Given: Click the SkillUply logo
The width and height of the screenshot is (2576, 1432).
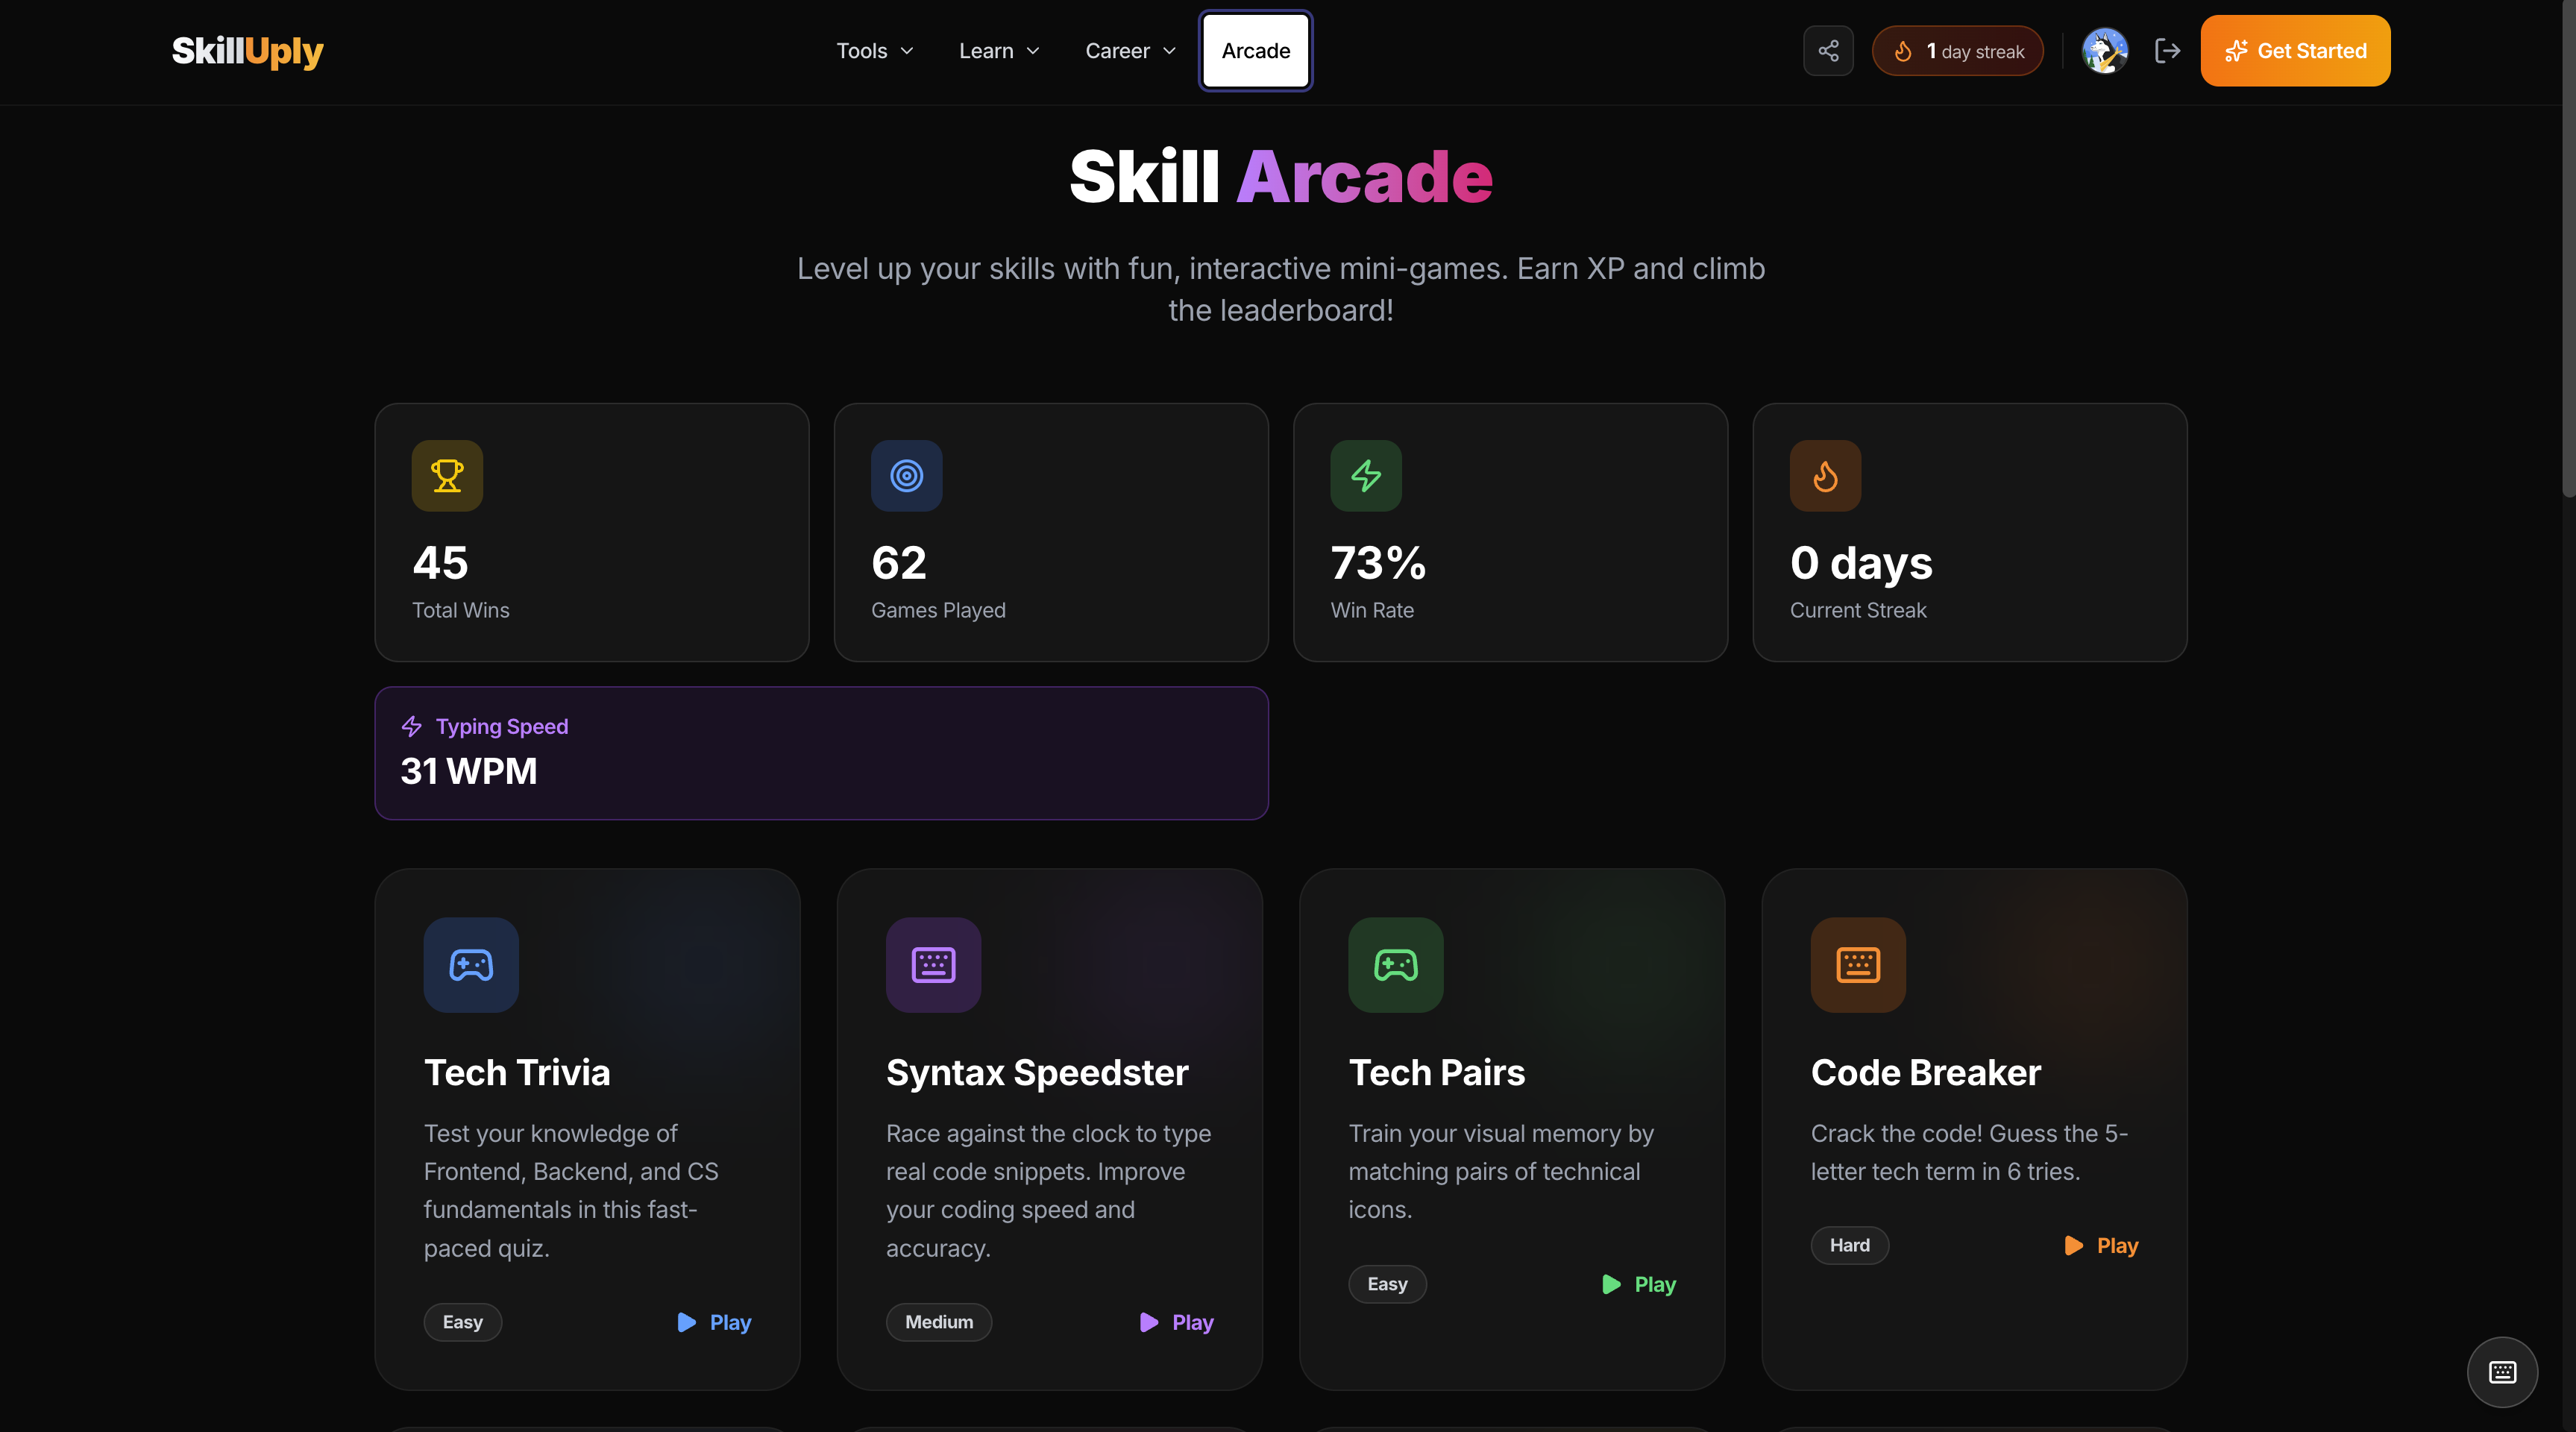Looking at the screenshot, I should 247,51.
